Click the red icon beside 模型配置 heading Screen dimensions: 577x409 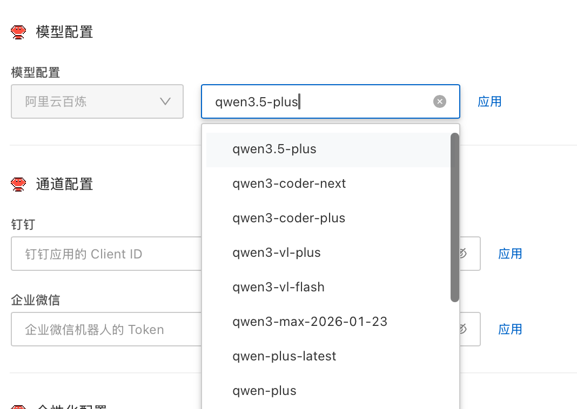(18, 32)
